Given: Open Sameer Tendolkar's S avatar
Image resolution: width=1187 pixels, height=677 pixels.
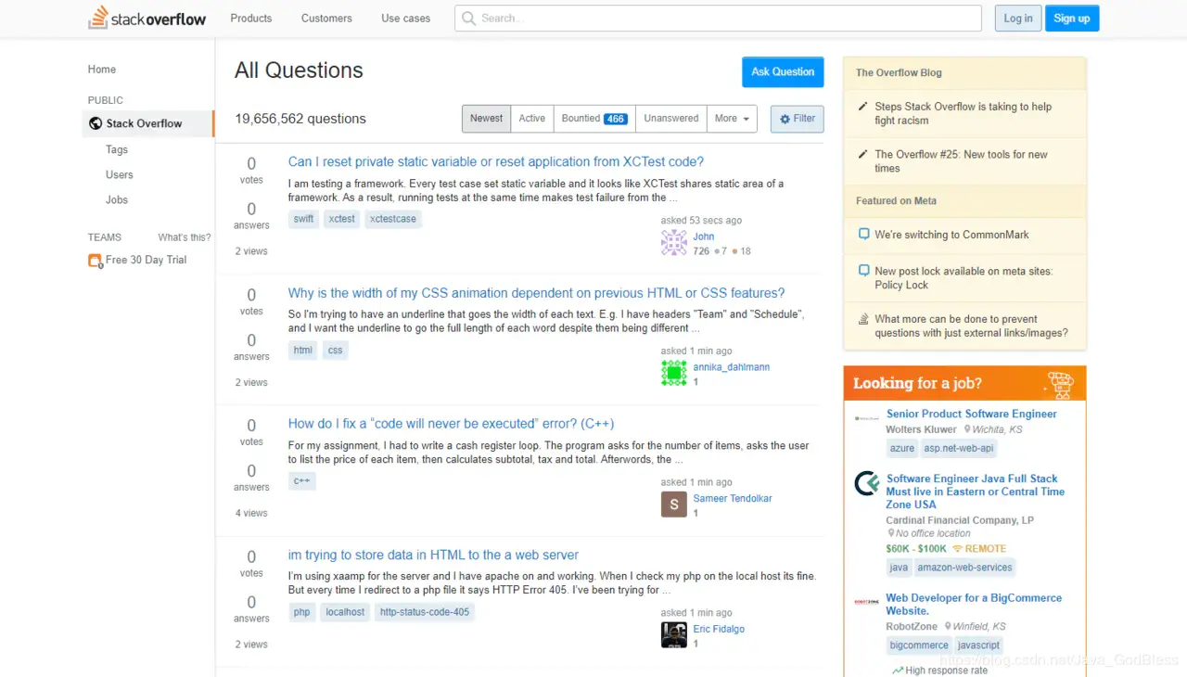Looking at the screenshot, I should [x=673, y=505].
